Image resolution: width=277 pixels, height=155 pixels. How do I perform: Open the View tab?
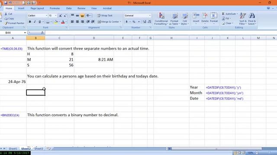(94, 8)
